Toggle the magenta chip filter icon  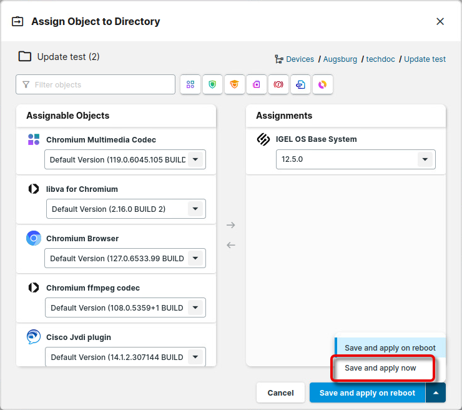(257, 84)
